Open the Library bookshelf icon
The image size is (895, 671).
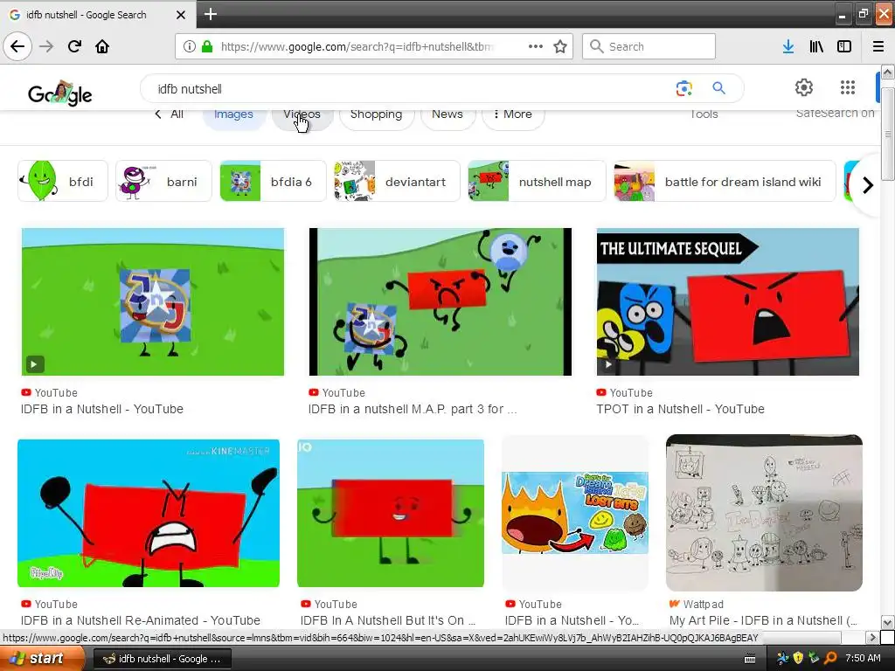(816, 46)
